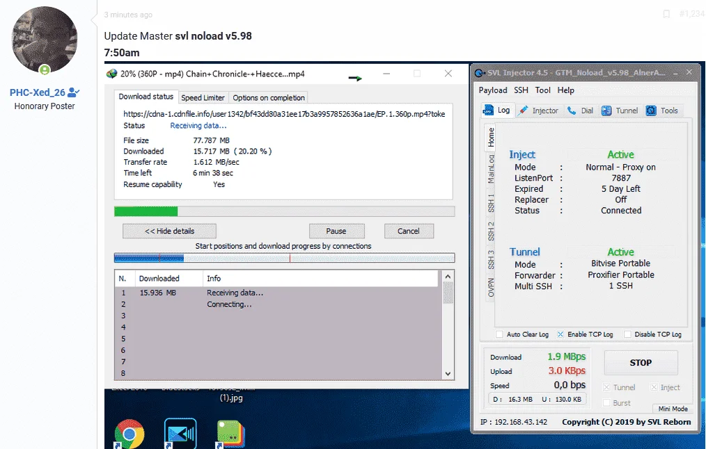Click the Dial phone icon
This screenshot has width=706, height=449.
click(572, 111)
